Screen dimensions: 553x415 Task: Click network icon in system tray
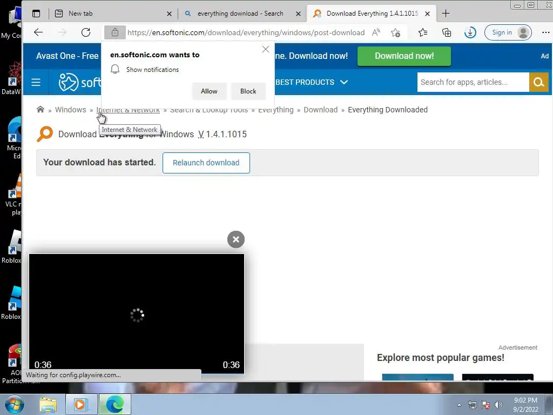pos(472,405)
